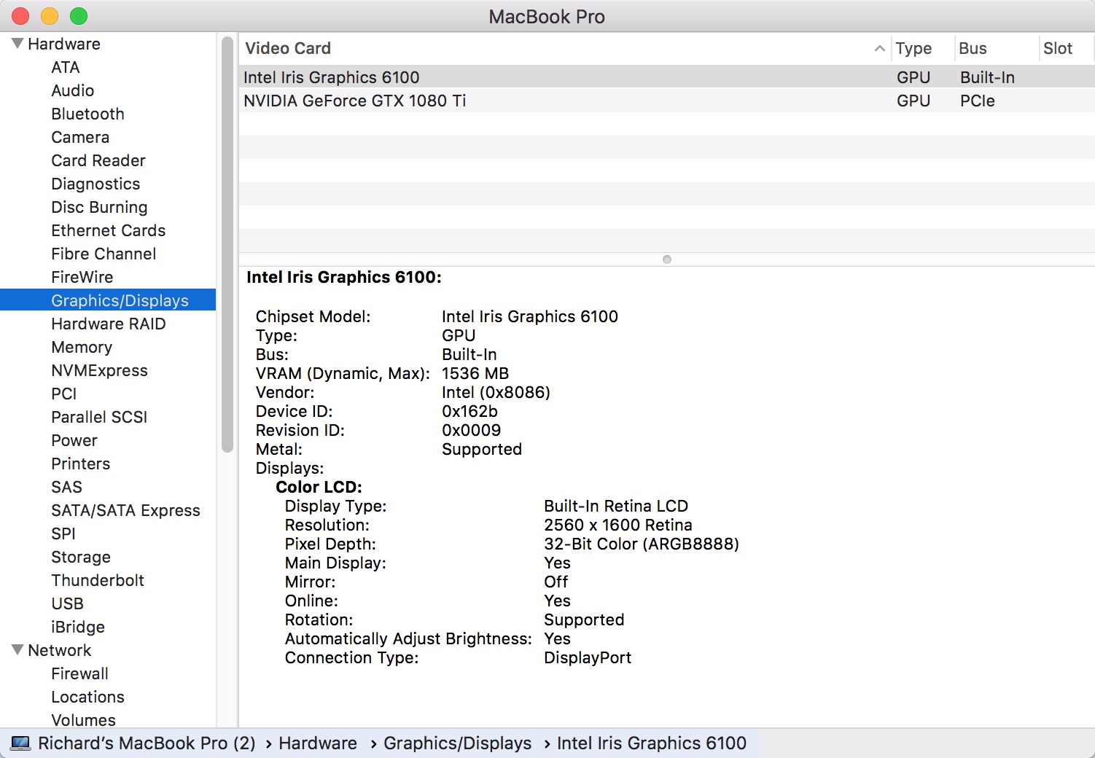Open the Thunderbolt category
The image size is (1095, 758).
pos(98,580)
